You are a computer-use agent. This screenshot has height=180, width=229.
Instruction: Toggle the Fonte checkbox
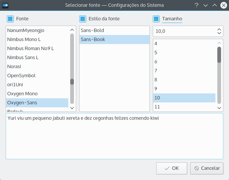(x=10, y=18)
